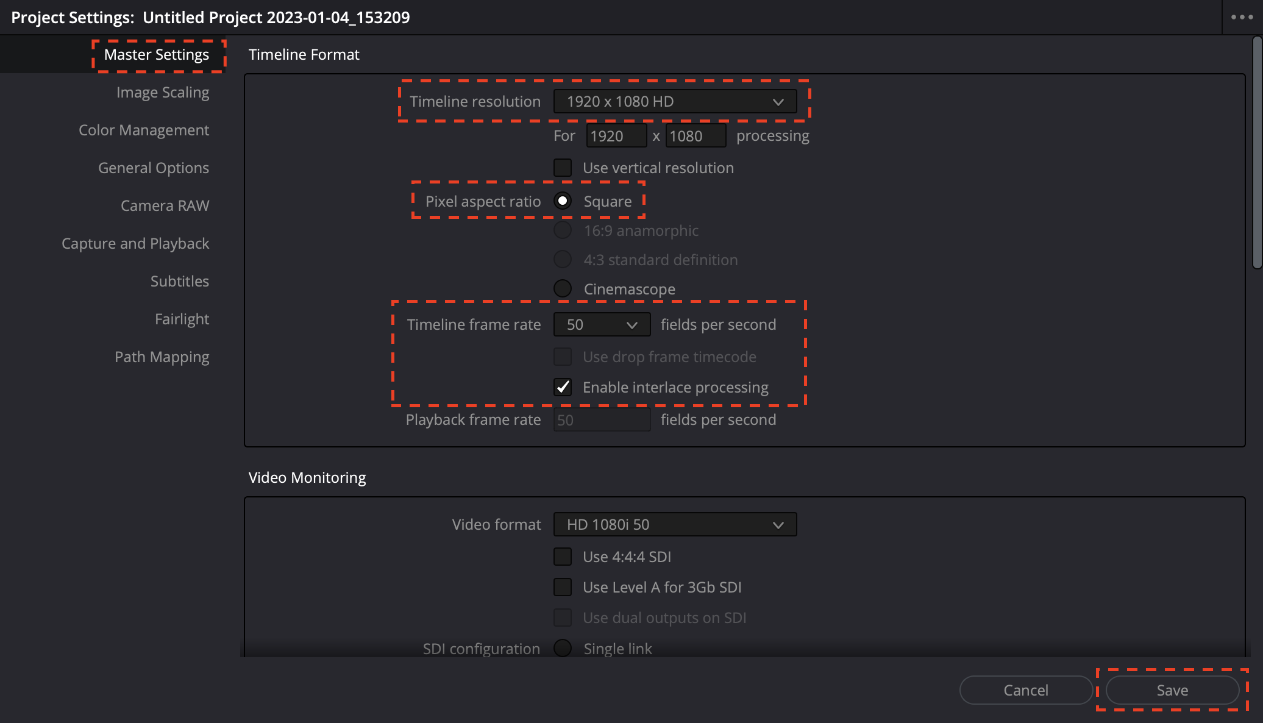Open the three-dot options menu

pos(1242,17)
